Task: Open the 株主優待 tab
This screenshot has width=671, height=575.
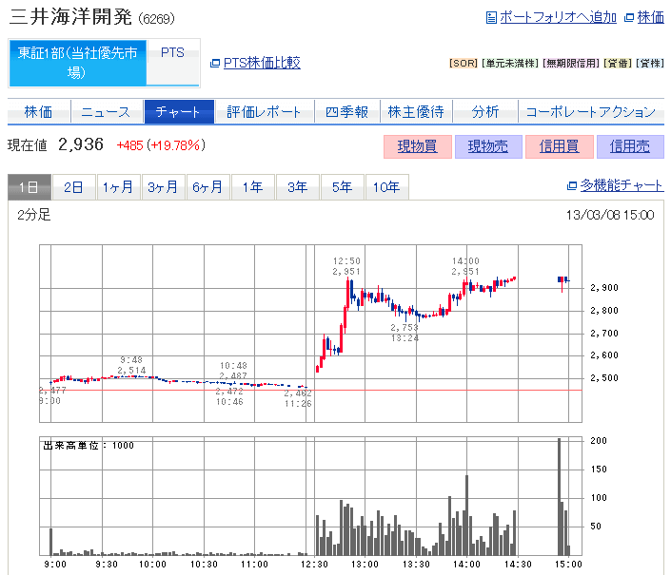Action: pyautogui.click(x=416, y=112)
